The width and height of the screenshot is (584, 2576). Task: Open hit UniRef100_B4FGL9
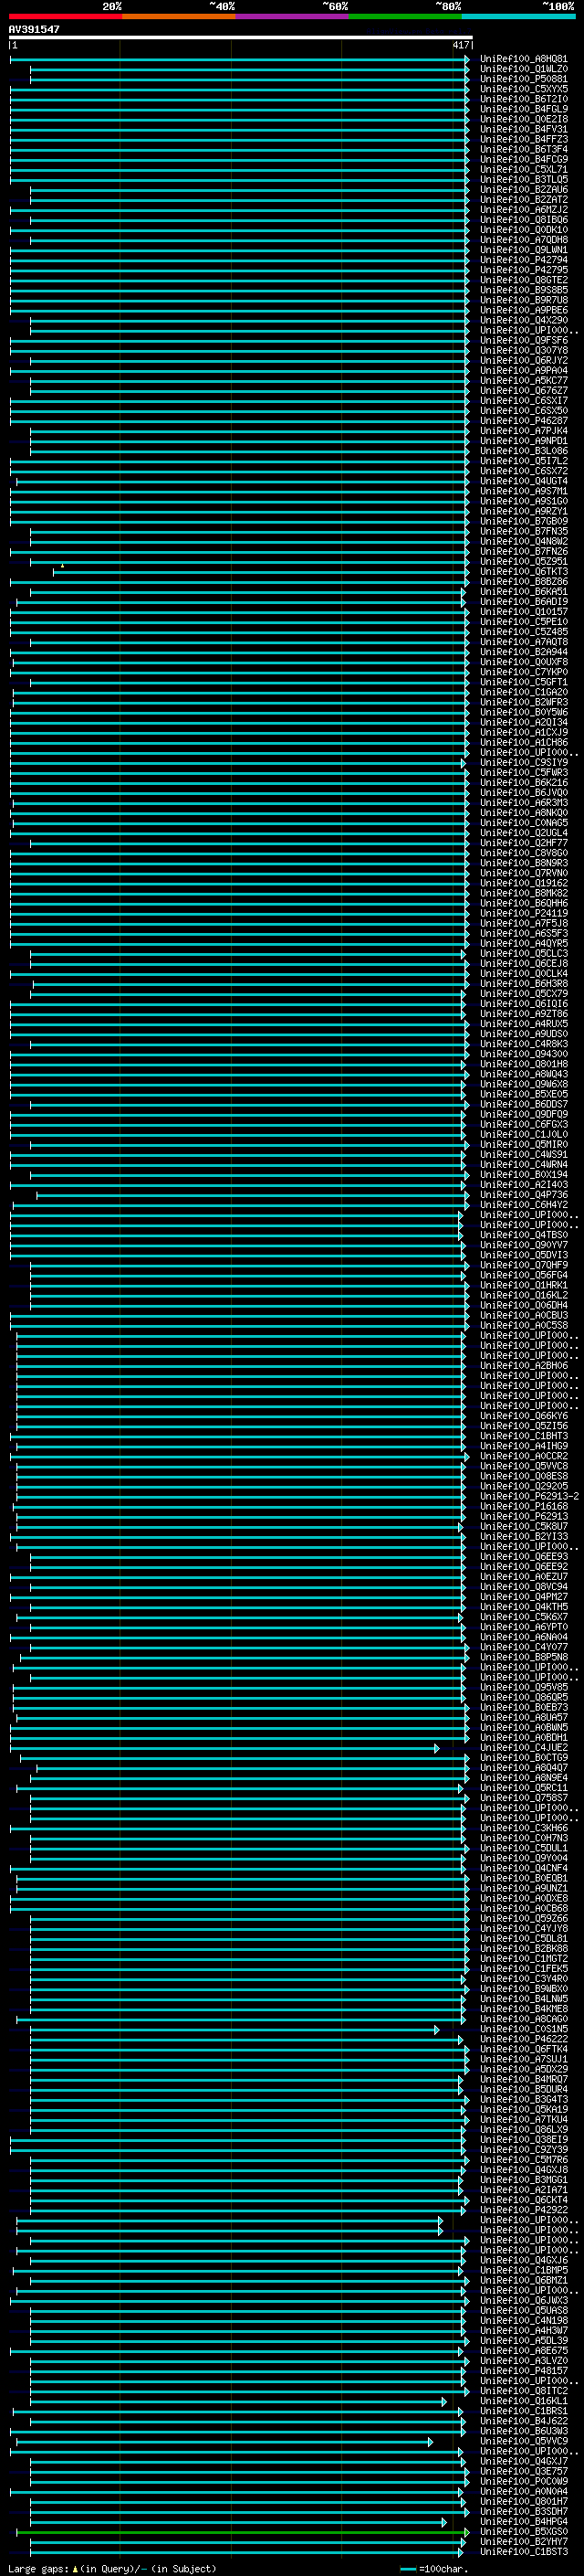[x=523, y=109]
